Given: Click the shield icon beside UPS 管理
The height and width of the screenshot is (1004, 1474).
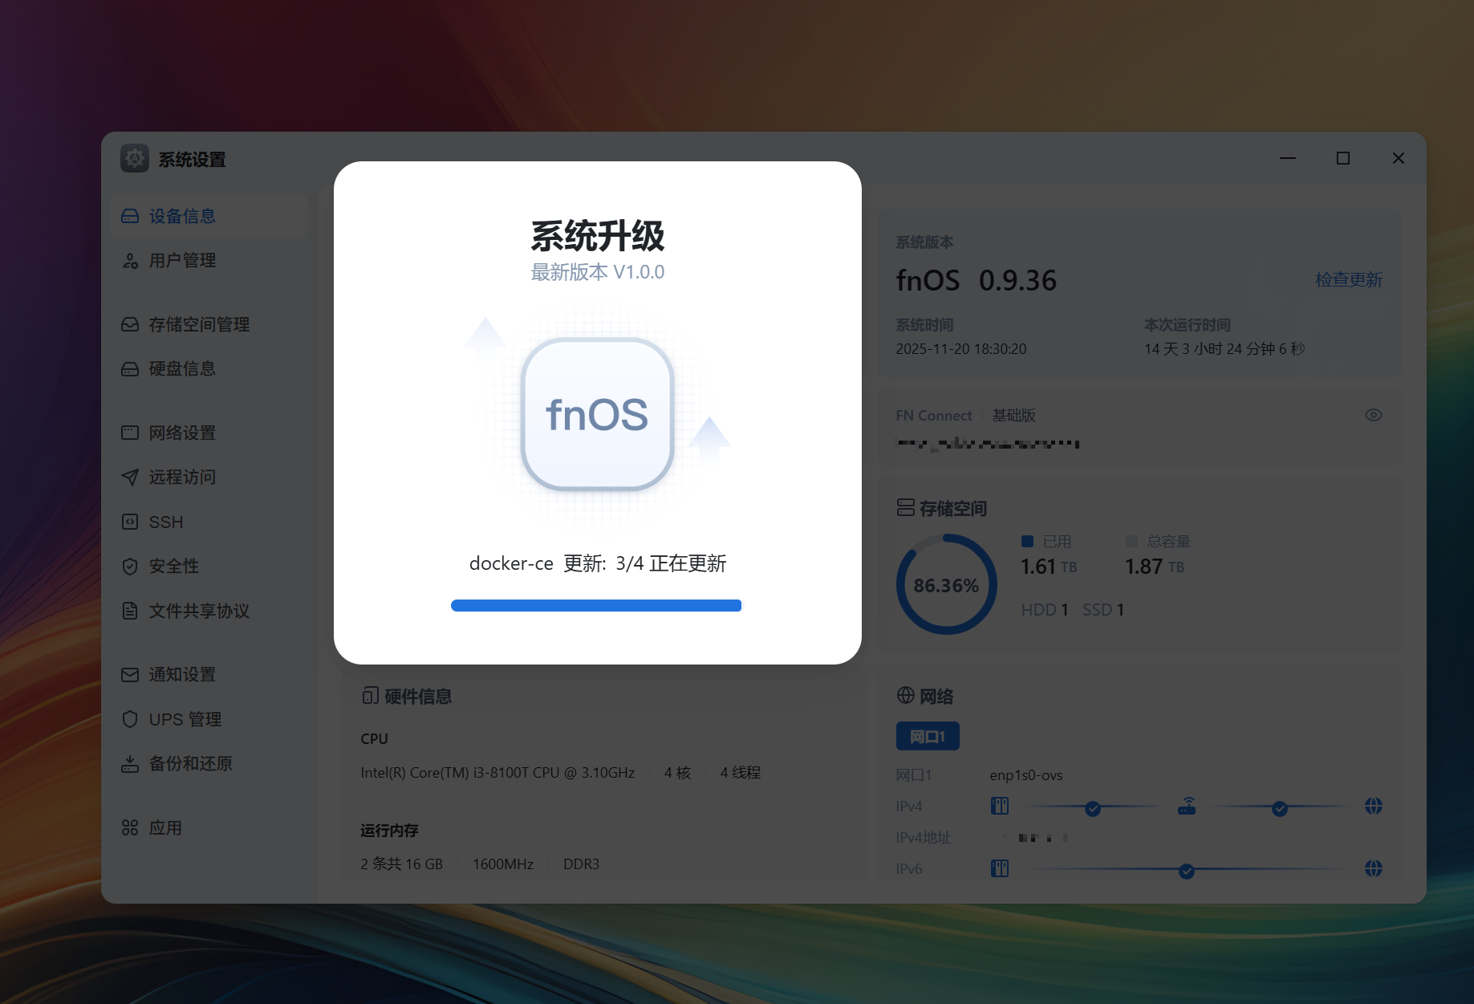Looking at the screenshot, I should (130, 719).
